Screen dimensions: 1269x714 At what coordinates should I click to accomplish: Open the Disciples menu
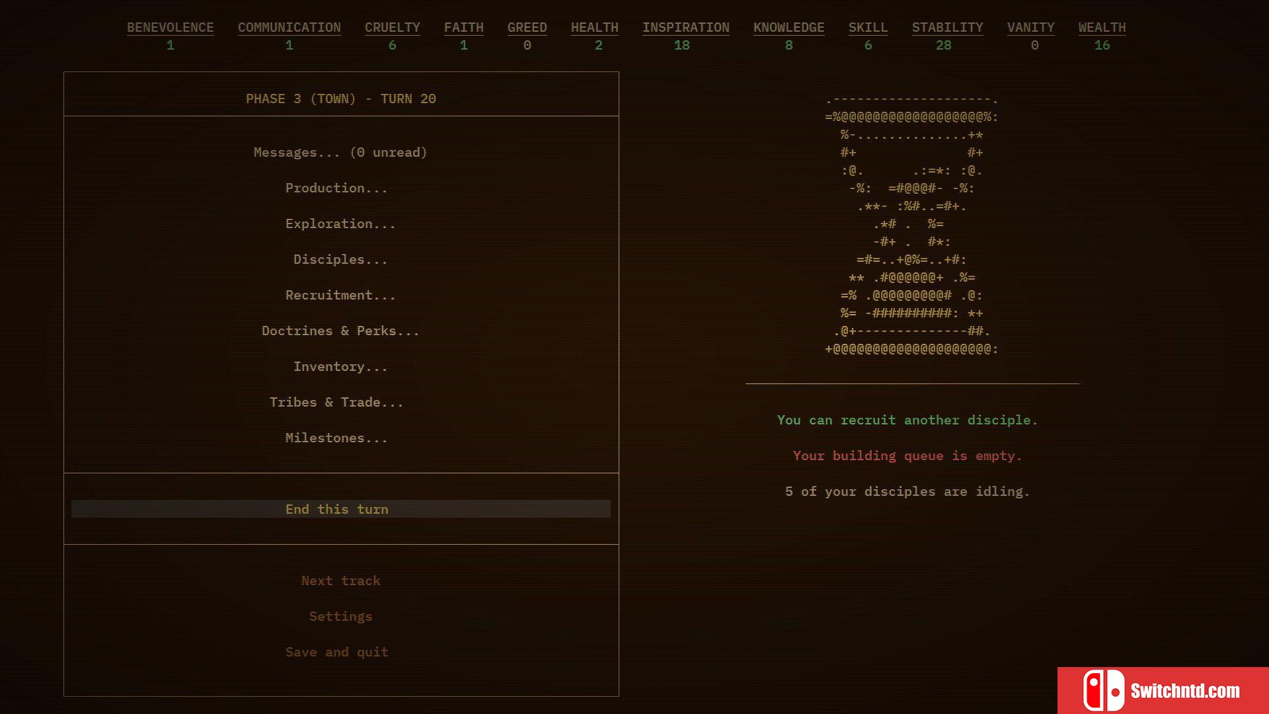(341, 259)
